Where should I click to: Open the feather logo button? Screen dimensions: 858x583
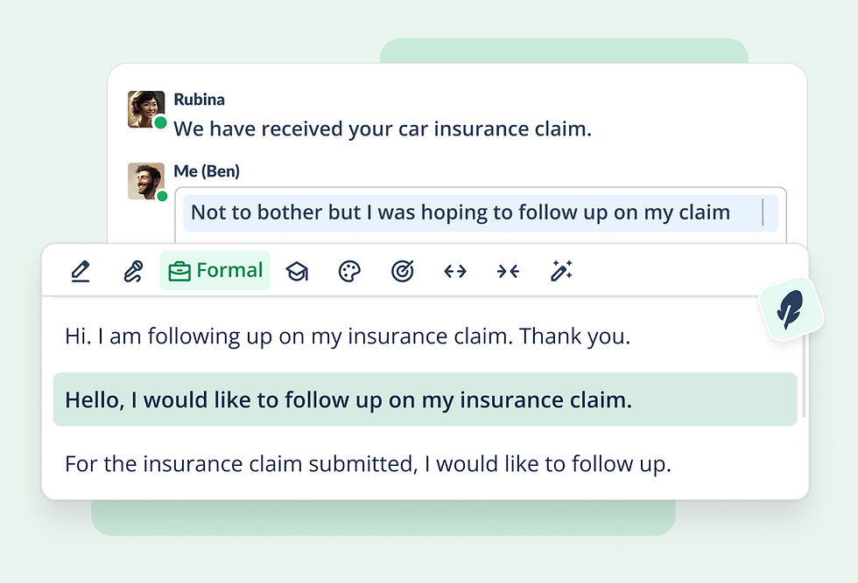(791, 309)
